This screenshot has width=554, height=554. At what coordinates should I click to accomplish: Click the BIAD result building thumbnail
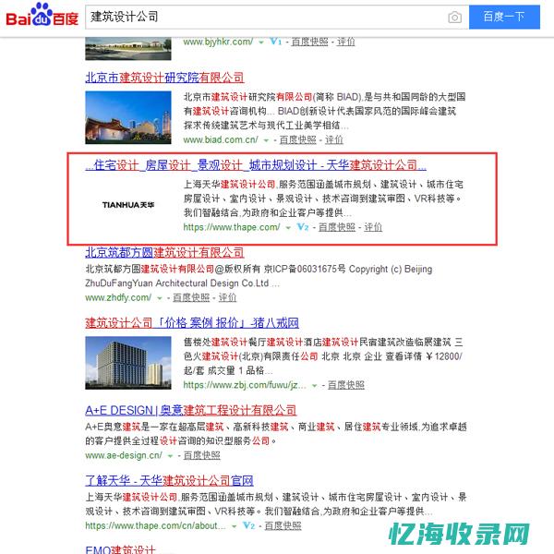tap(128, 117)
